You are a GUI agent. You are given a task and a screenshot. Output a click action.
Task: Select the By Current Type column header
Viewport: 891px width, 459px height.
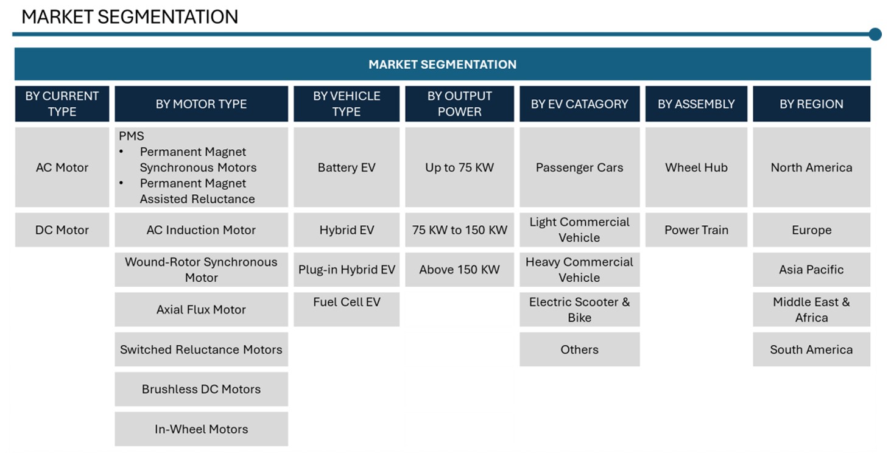[x=62, y=104]
